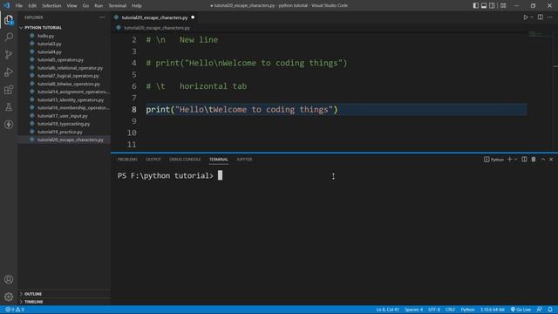Viewport: 558px width, 314px height.
Task: Click the editor minimap
Action: click(540, 34)
